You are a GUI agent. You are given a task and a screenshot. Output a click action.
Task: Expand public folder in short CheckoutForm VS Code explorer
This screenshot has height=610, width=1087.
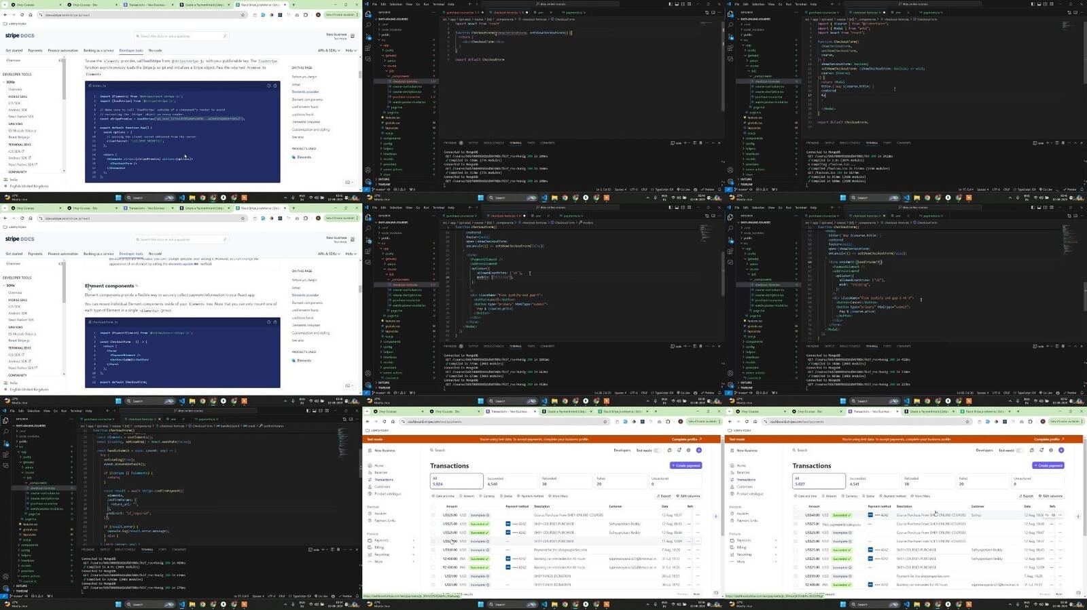385,35
